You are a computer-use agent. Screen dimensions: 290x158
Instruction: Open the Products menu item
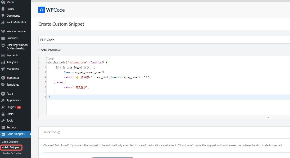click(12, 38)
